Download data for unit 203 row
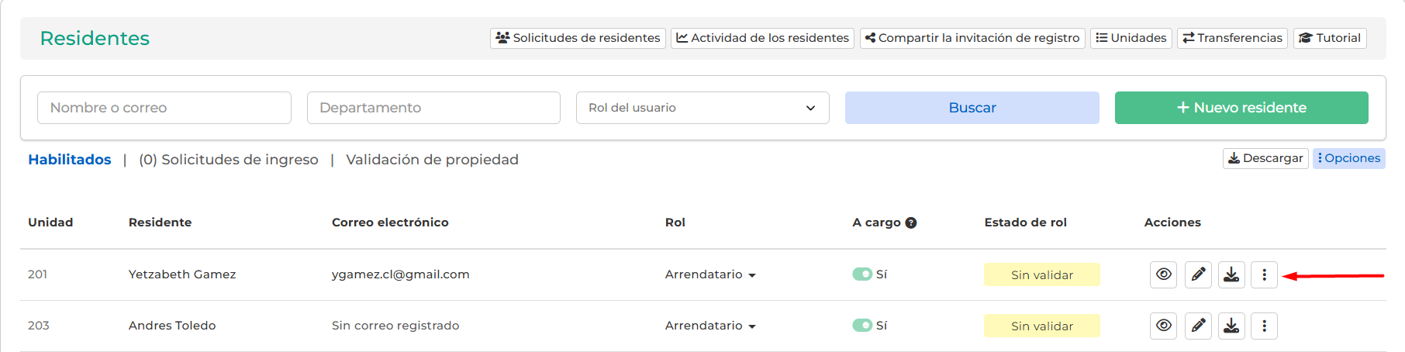Viewport: 1405px width, 352px height. (x=1231, y=326)
